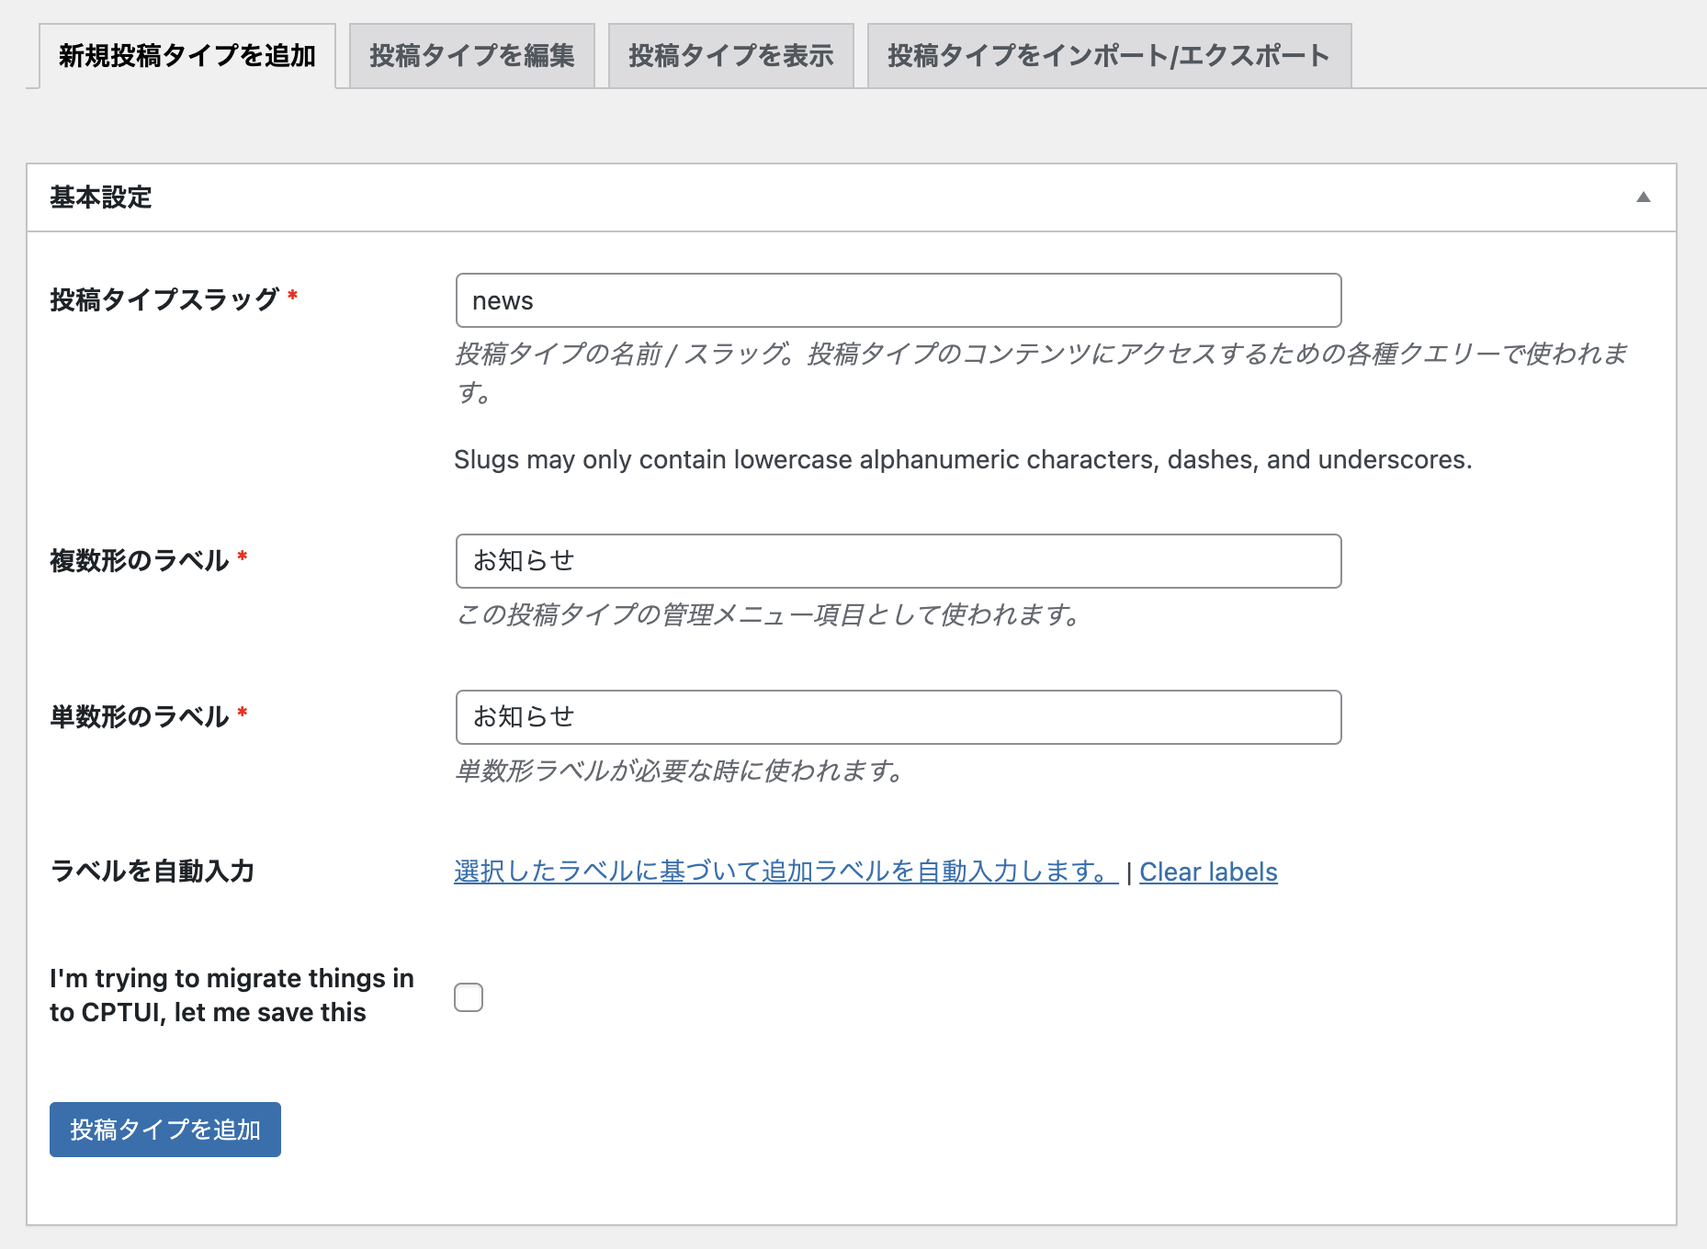Select the 新規投稿タイプを追加 tab
This screenshot has height=1249, width=1707.
187,56
